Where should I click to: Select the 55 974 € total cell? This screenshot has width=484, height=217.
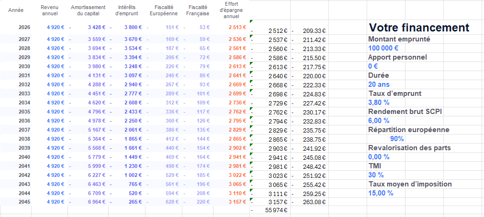point(277,210)
